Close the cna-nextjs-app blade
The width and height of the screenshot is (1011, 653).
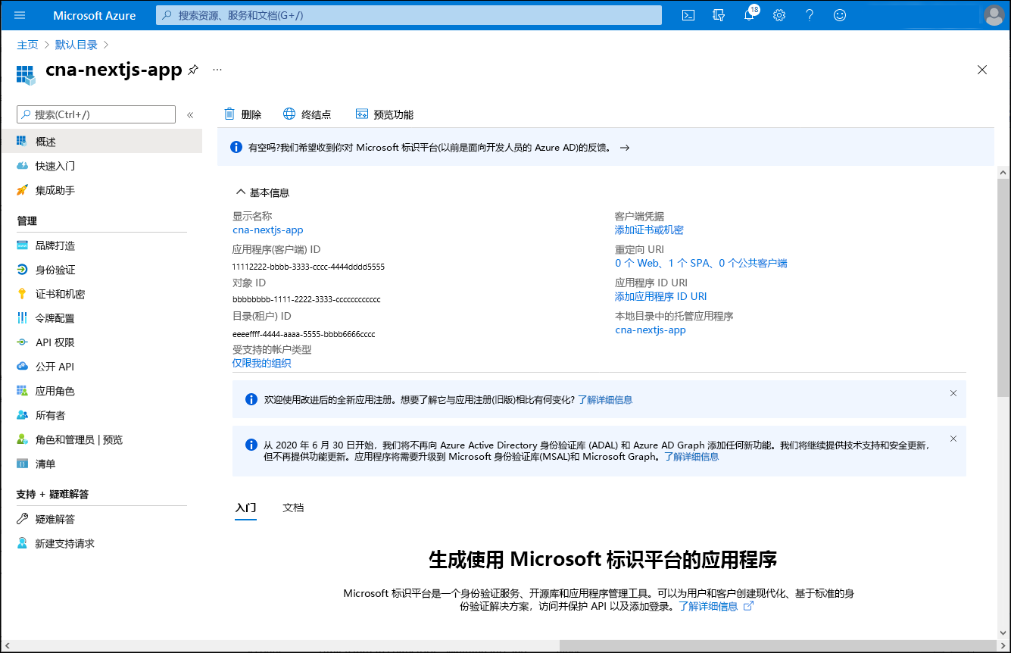coord(982,70)
